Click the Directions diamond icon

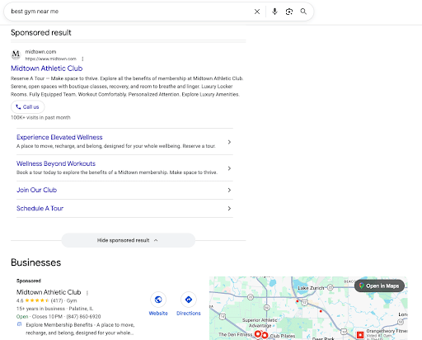pyautogui.click(x=189, y=300)
